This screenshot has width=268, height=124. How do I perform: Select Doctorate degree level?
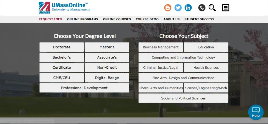[62, 47]
